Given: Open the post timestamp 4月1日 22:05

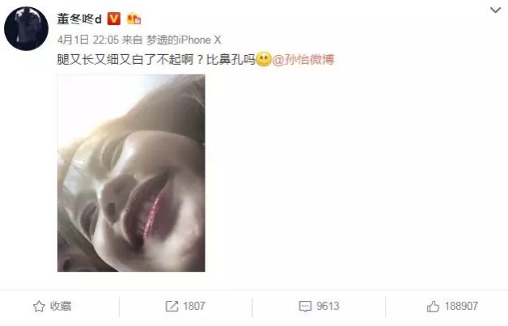Looking at the screenshot, I should click(x=88, y=40).
